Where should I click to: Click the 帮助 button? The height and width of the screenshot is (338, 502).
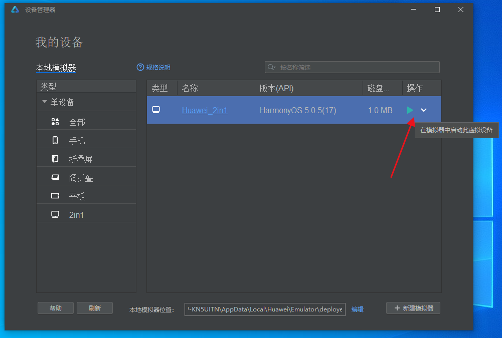pyautogui.click(x=56, y=308)
